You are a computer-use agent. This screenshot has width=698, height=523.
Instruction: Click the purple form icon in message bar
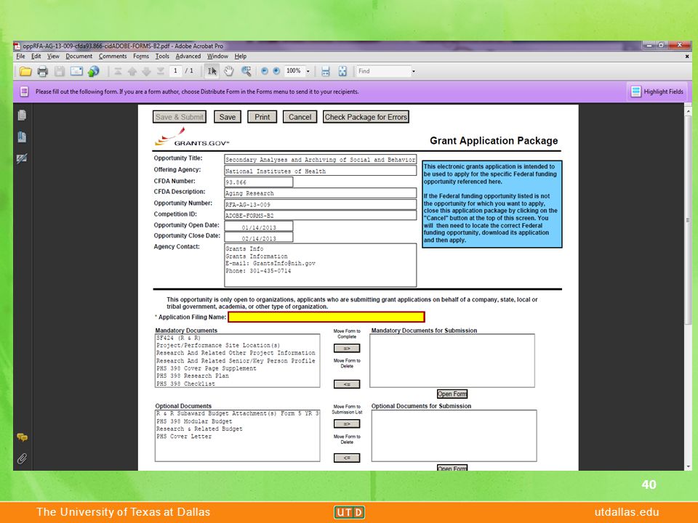[24, 92]
